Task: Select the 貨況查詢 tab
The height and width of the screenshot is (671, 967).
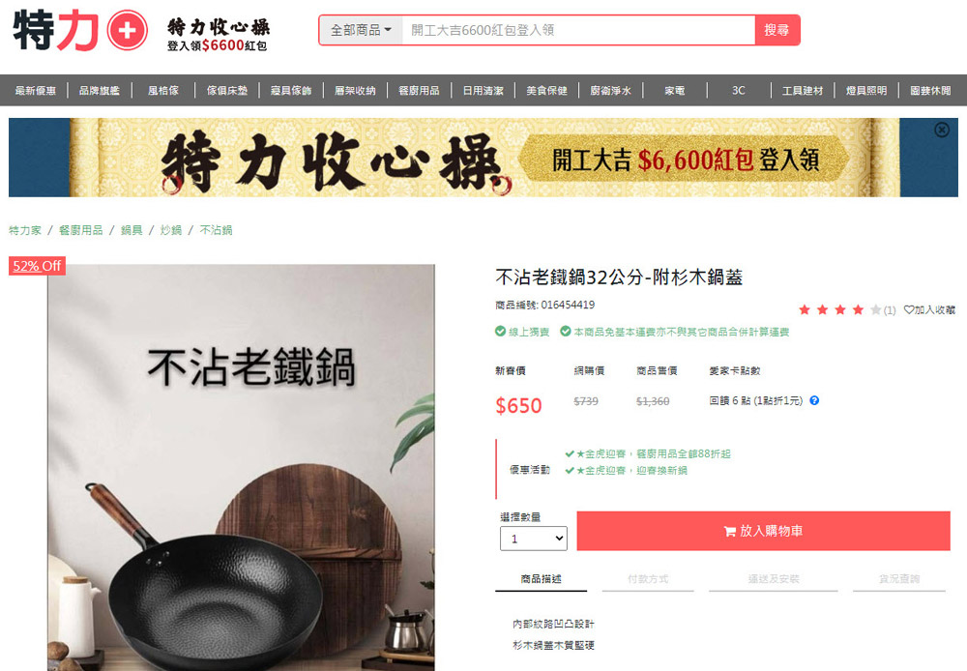Action: tap(898, 579)
